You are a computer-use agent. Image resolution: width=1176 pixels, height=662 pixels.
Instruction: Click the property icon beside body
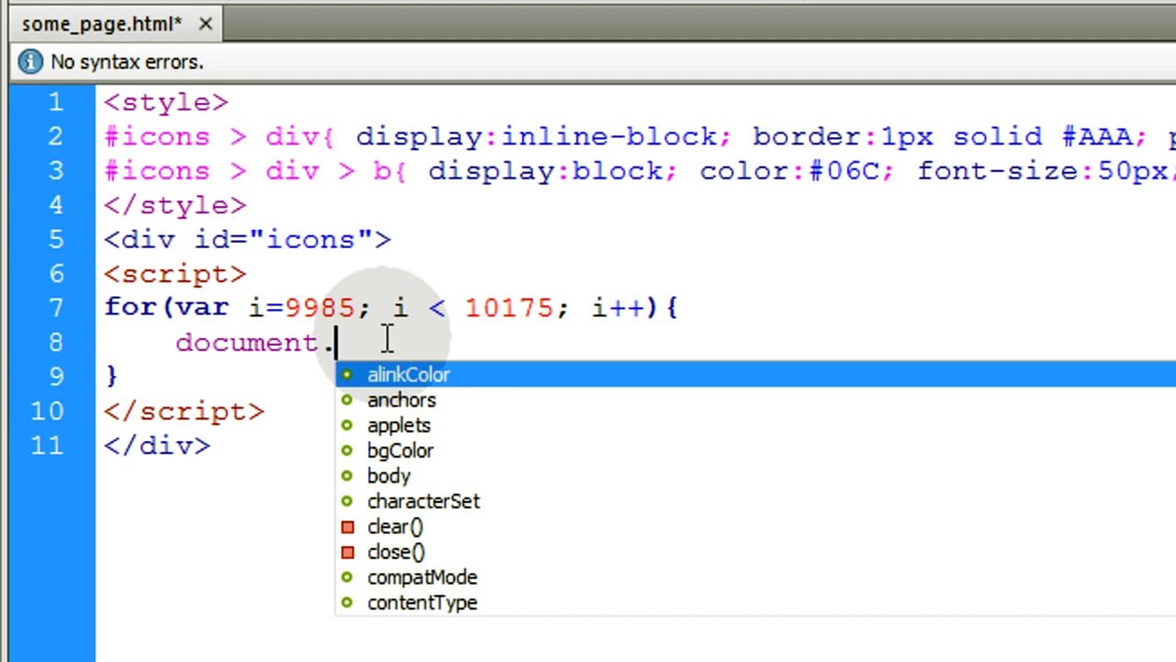point(346,476)
